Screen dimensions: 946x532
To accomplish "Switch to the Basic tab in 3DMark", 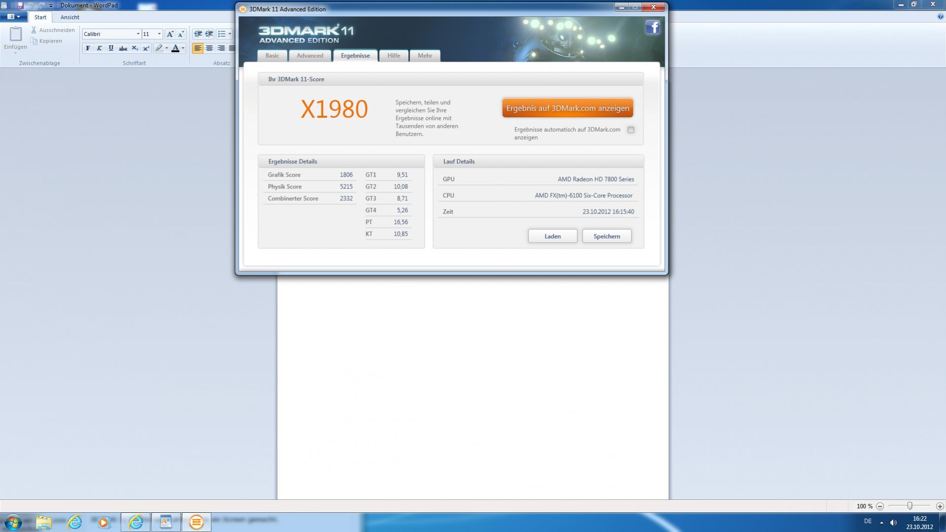I will tap(272, 56).
